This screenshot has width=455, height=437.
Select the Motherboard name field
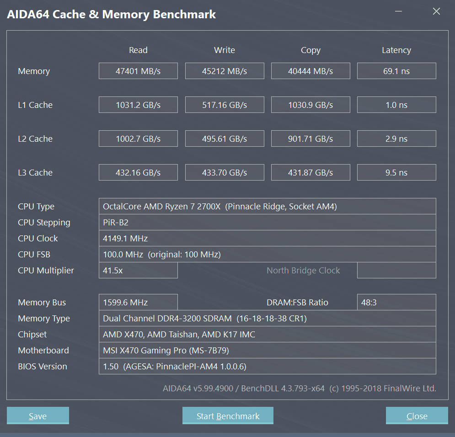click(267, 351)
